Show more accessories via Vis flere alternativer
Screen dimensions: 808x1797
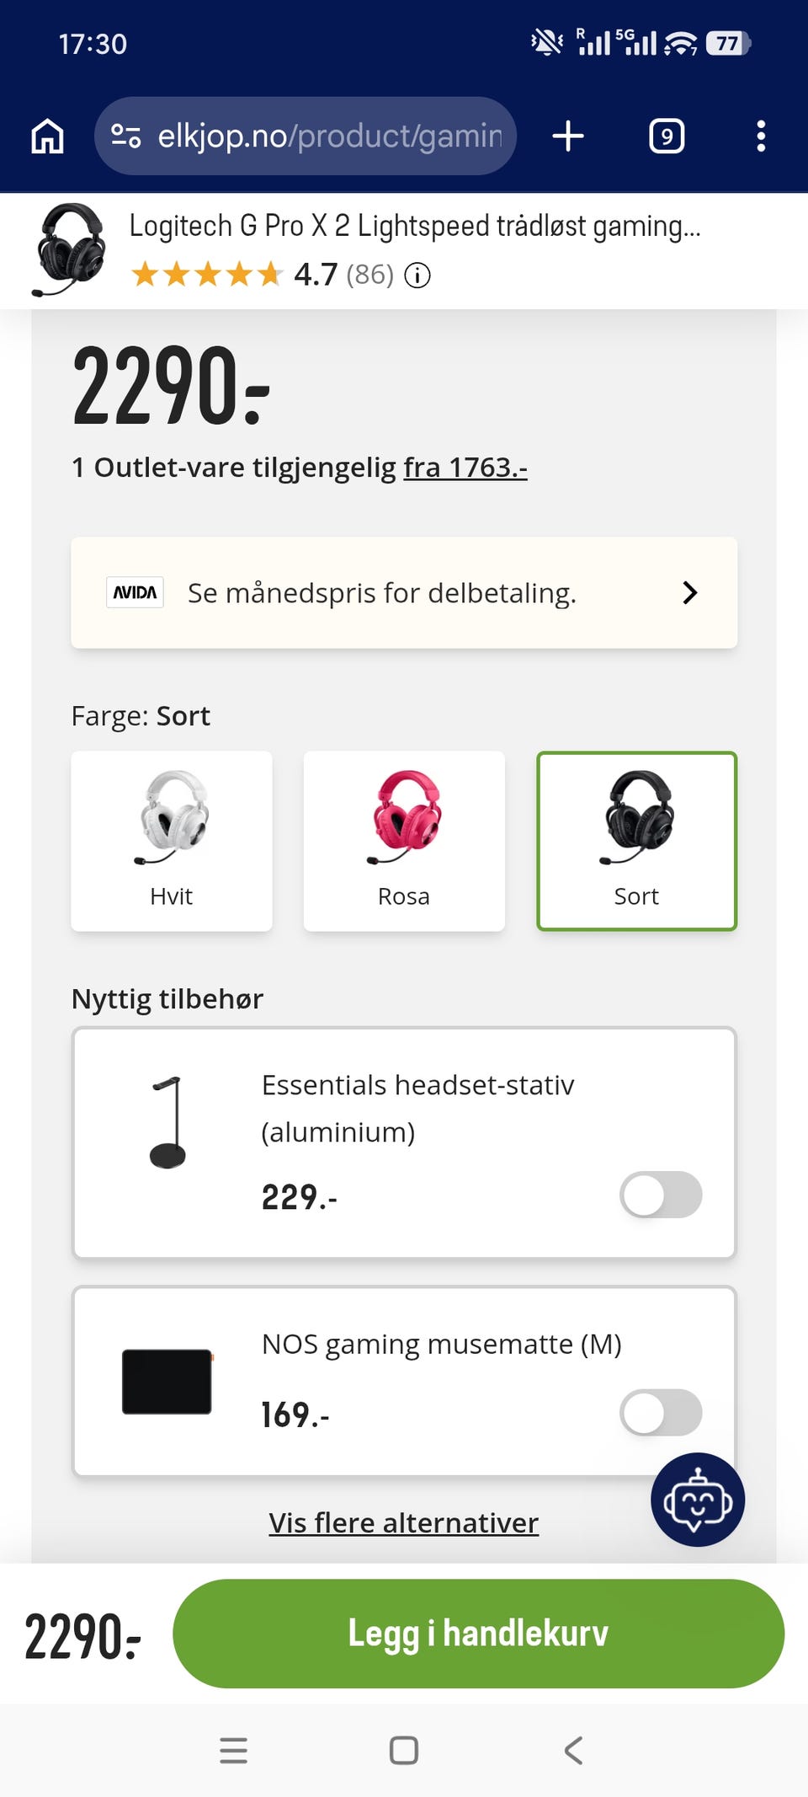point(404,1522)
